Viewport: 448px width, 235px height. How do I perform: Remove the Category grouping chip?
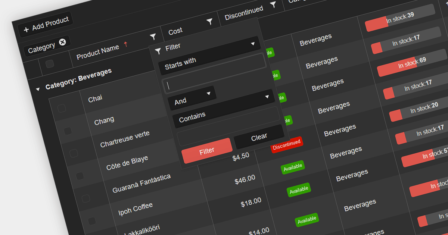pyautogui.click(x=62, y=42)
